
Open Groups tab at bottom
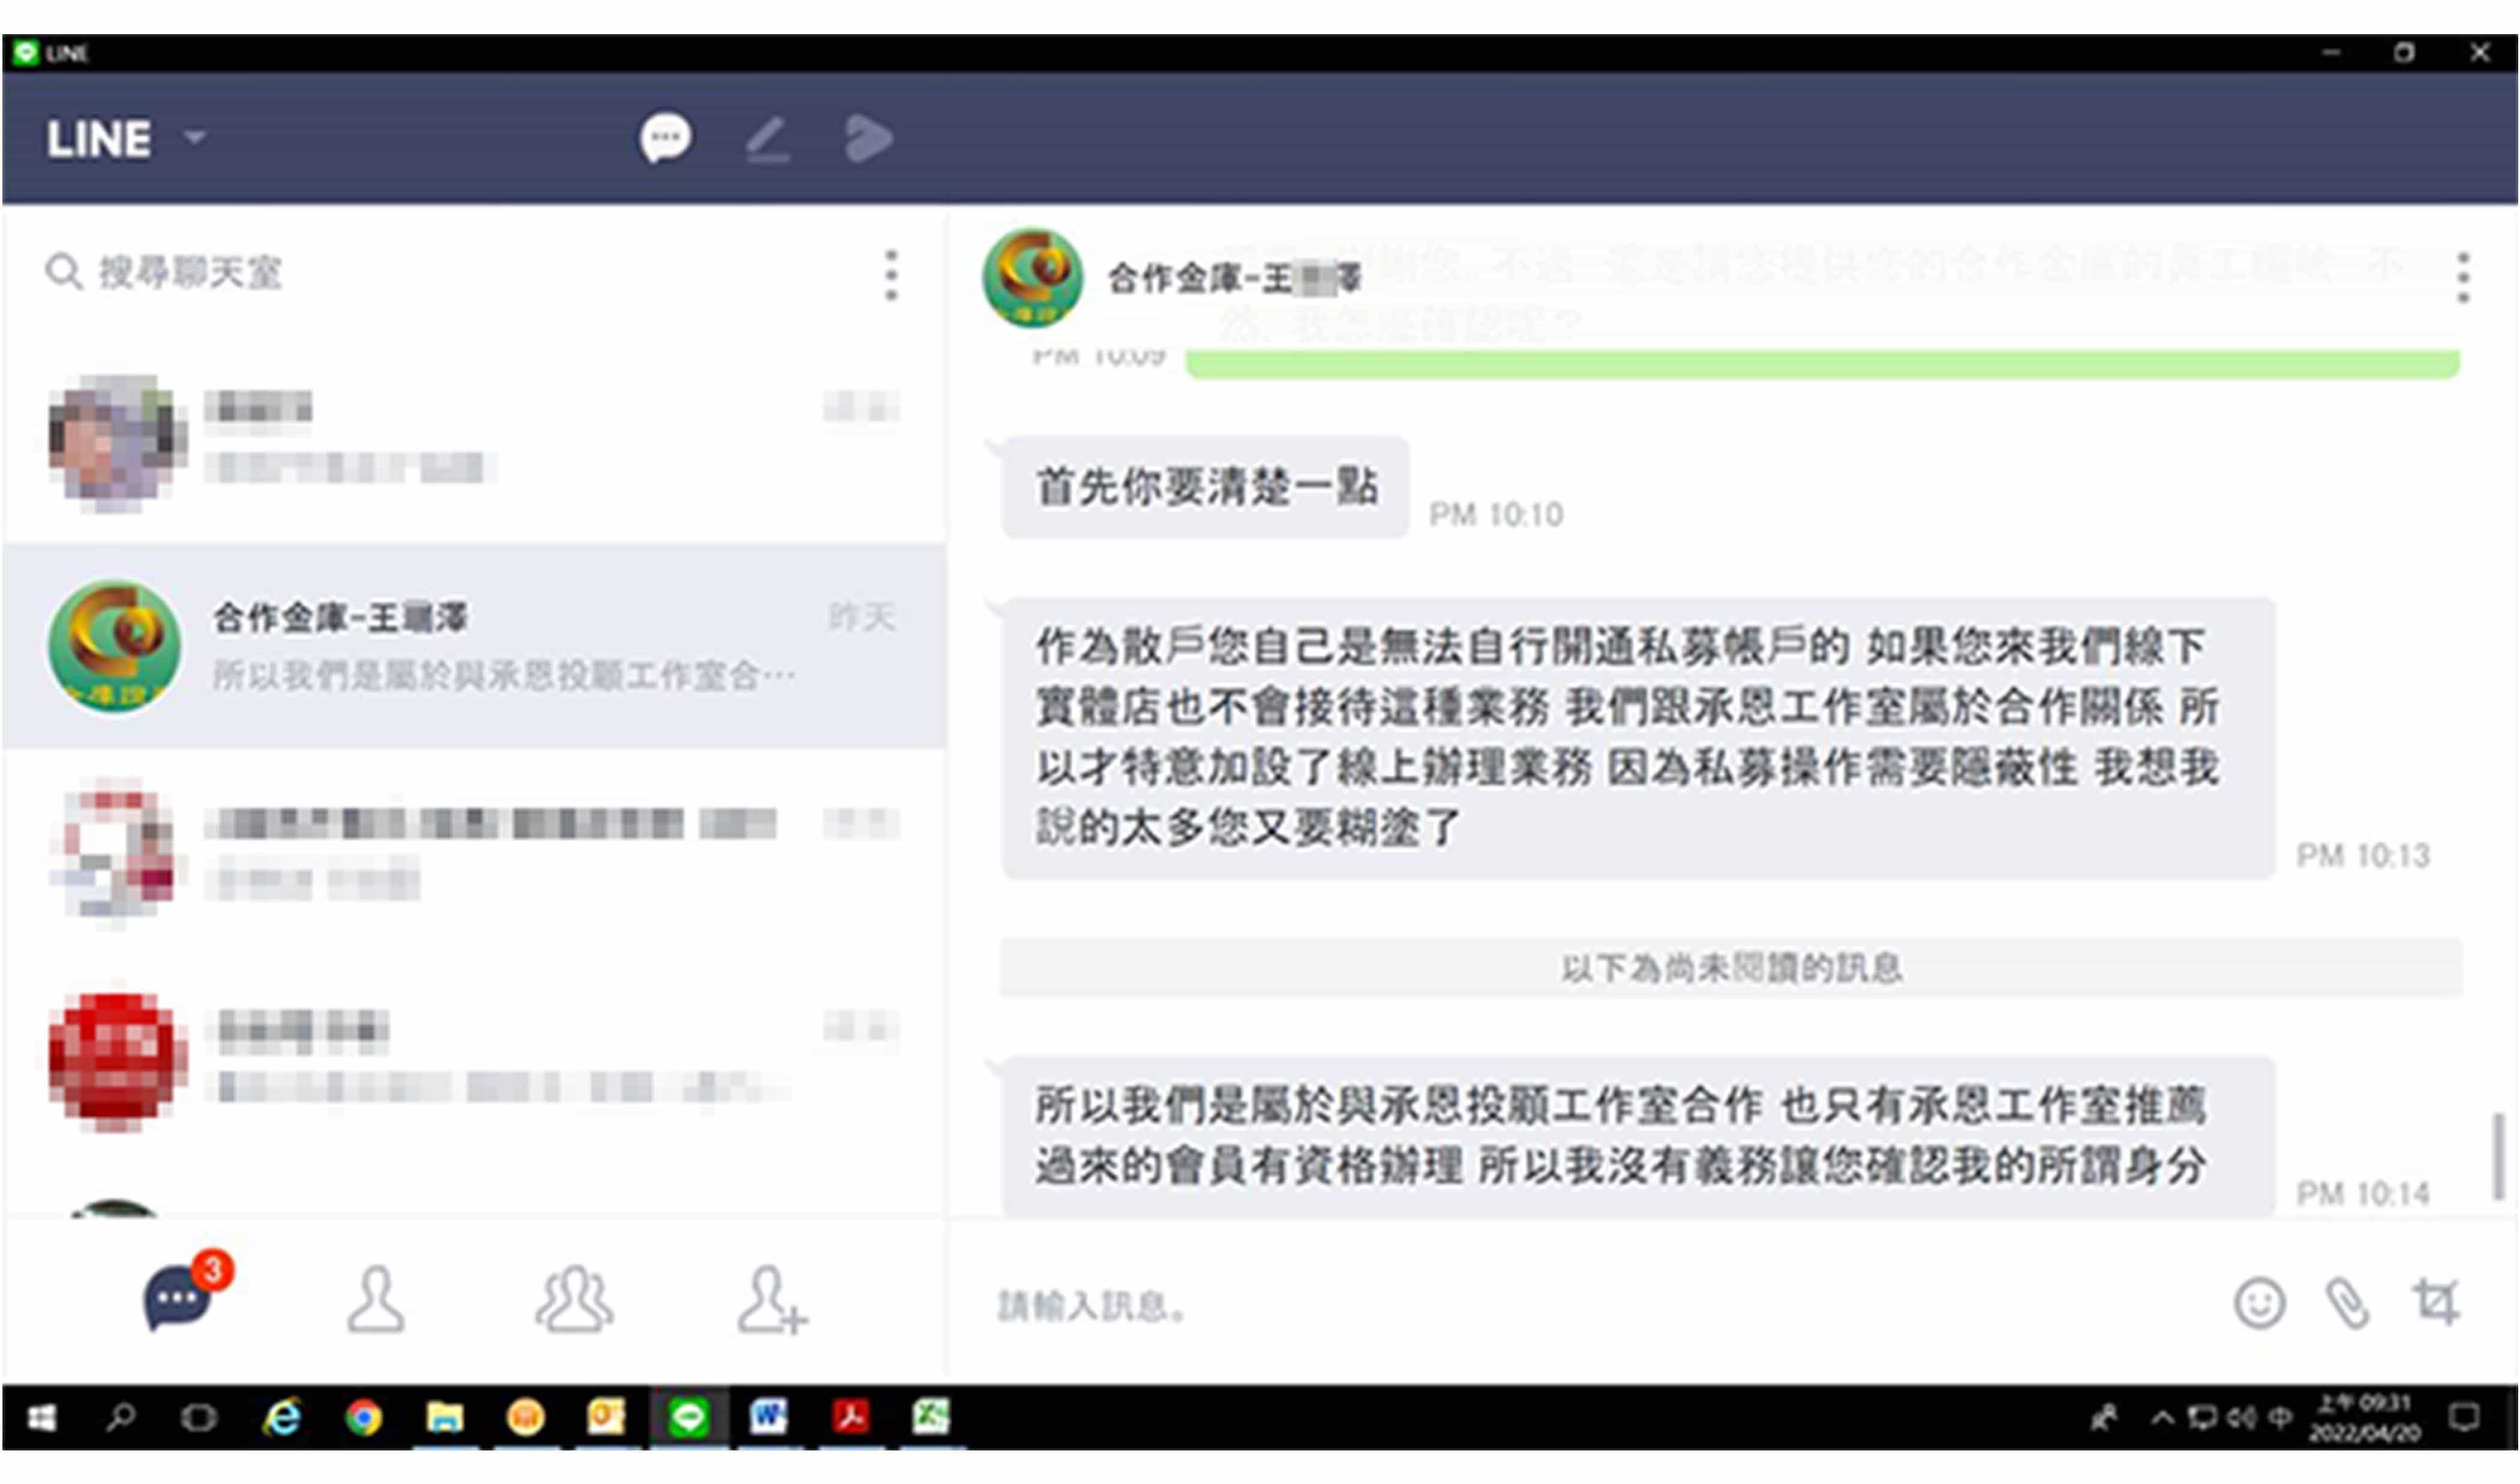pyautogui.click(x=574, y=1300)
